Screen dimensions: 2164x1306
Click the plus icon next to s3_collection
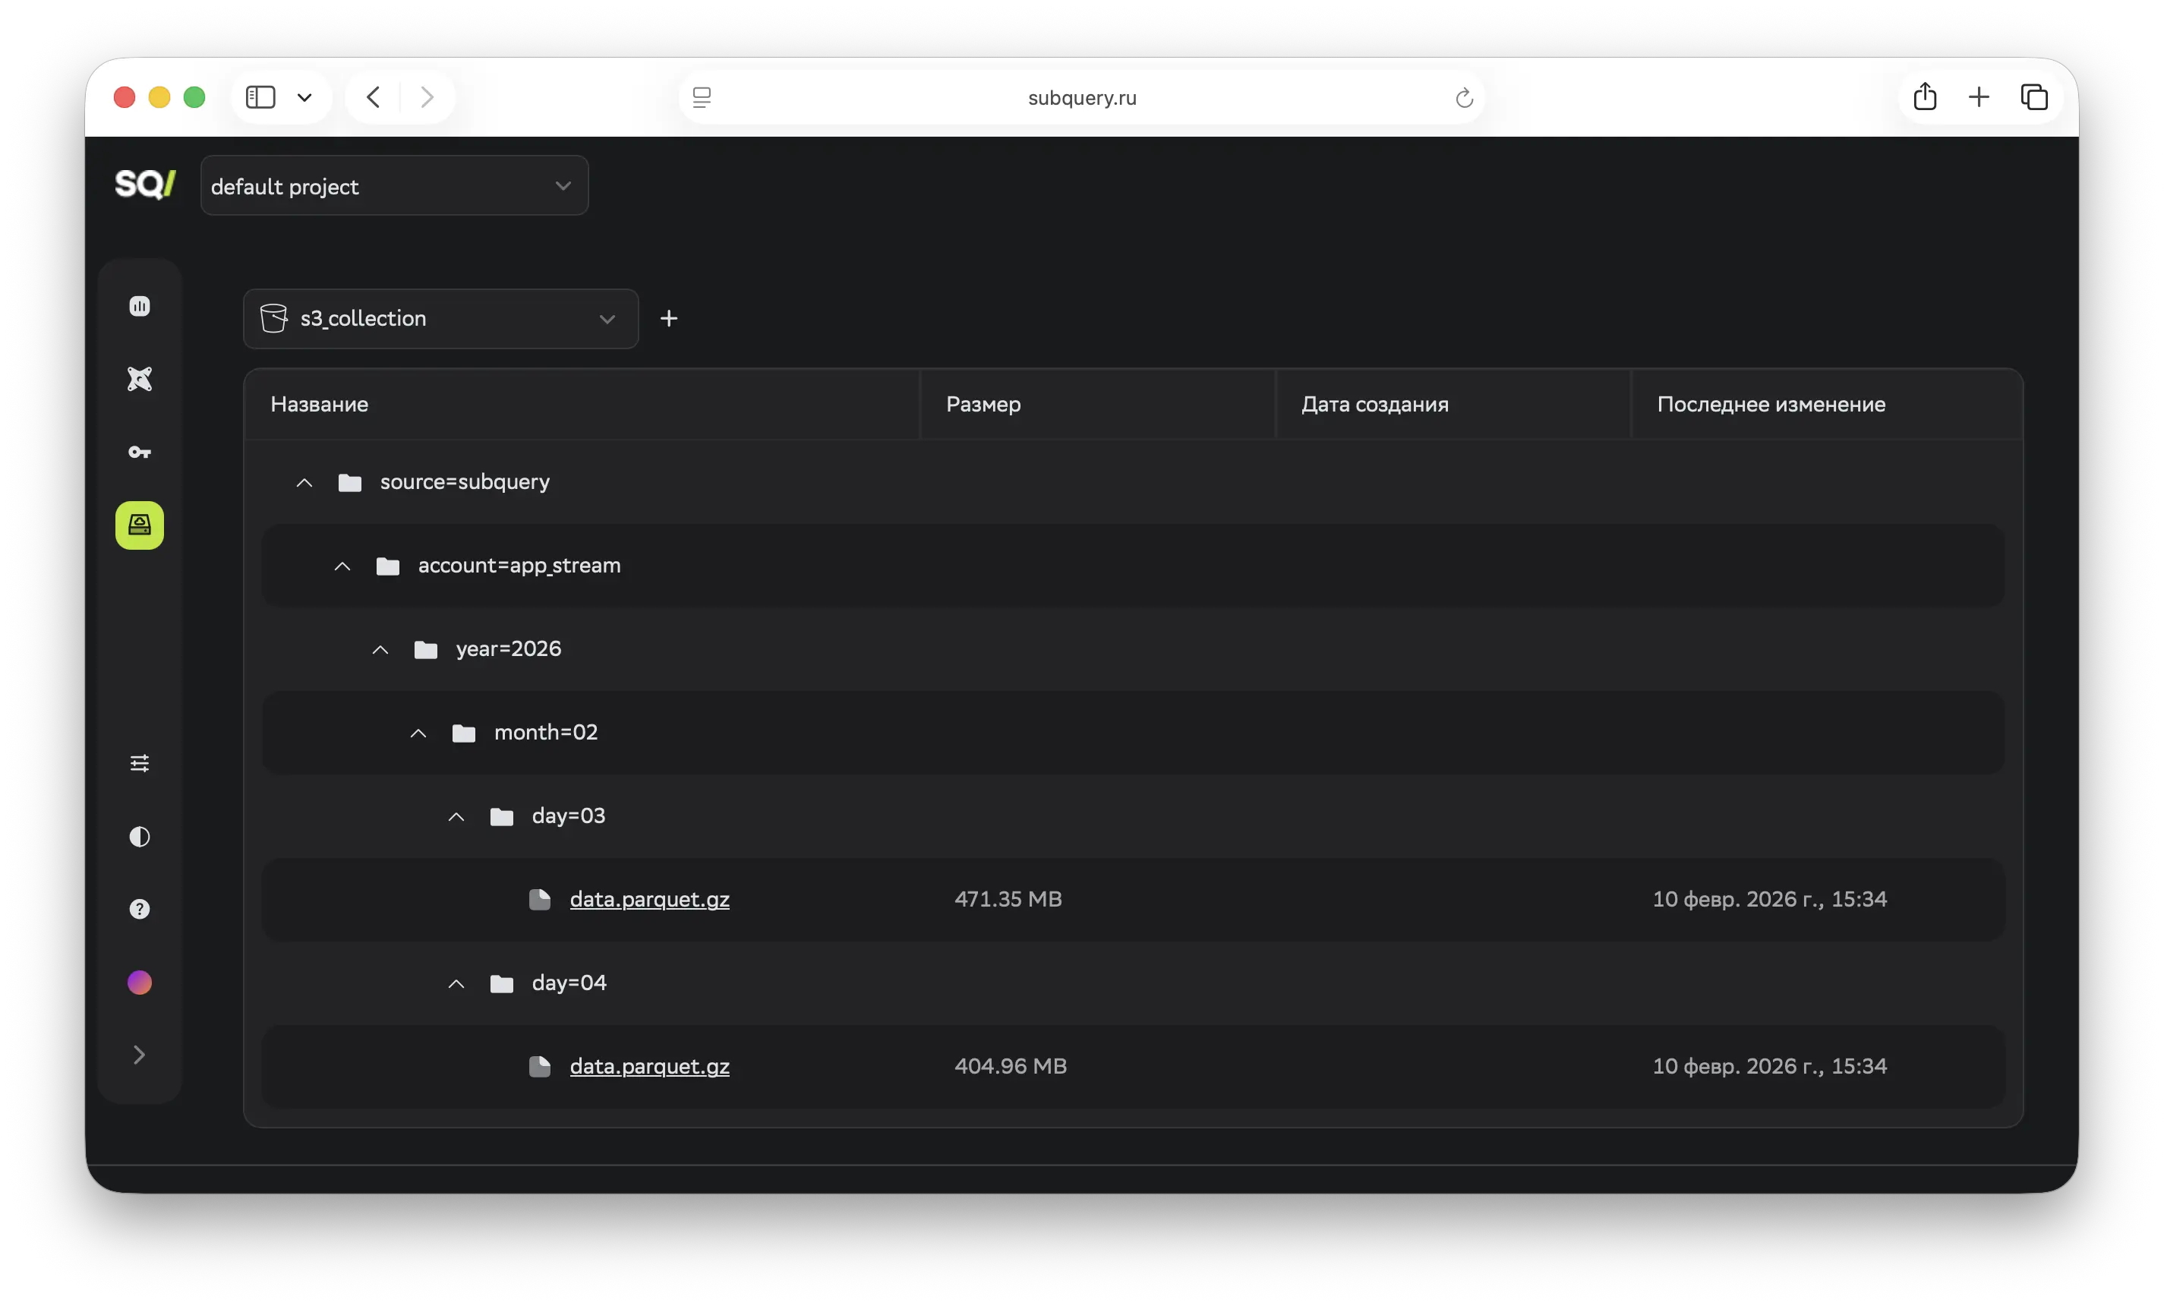tap(669, 318)
